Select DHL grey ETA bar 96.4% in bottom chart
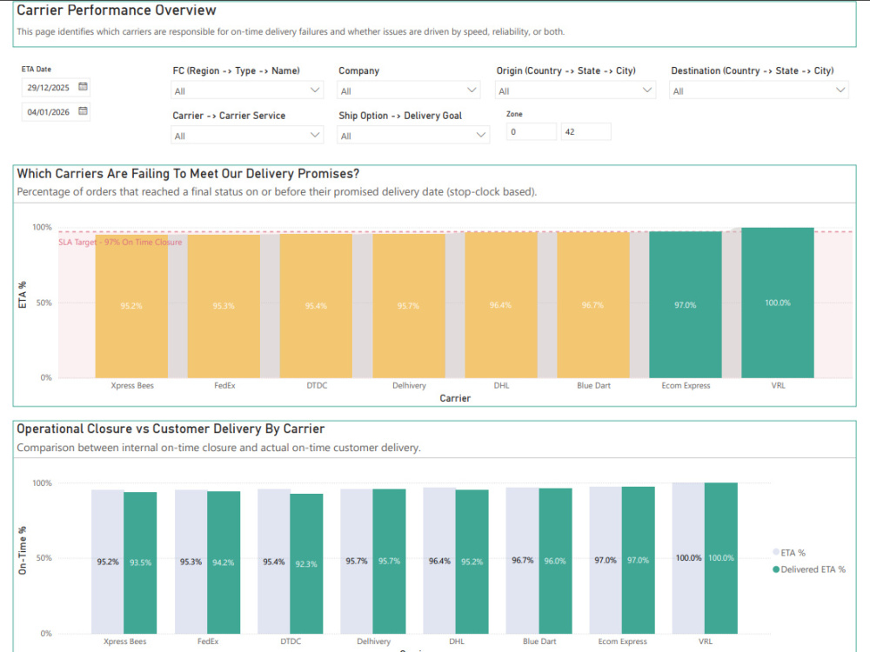The image size is (870, 652). click(439, 561)
